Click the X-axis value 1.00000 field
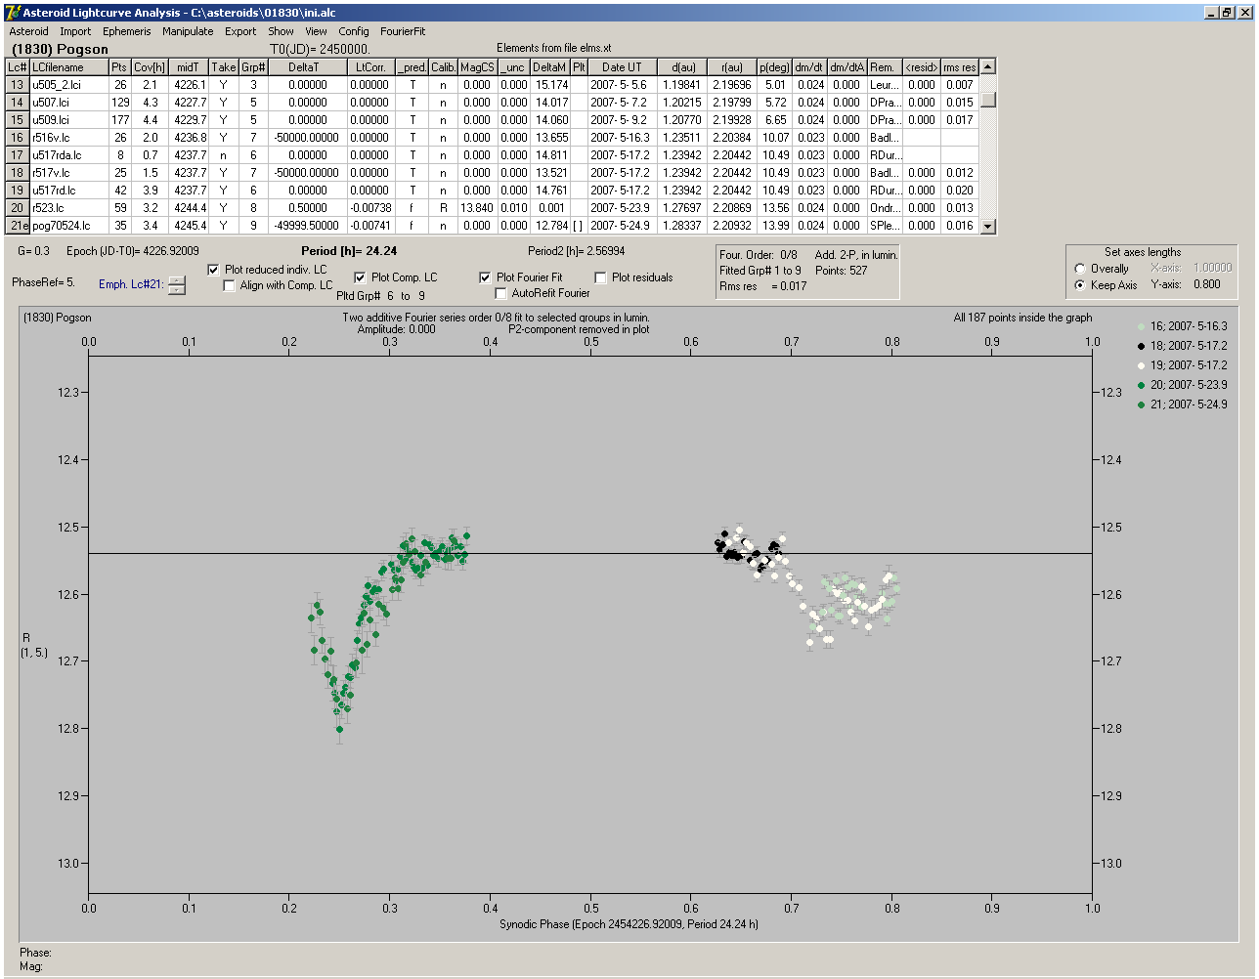The height and width of the screenshot is (979, 1259). coord(1212,268)
